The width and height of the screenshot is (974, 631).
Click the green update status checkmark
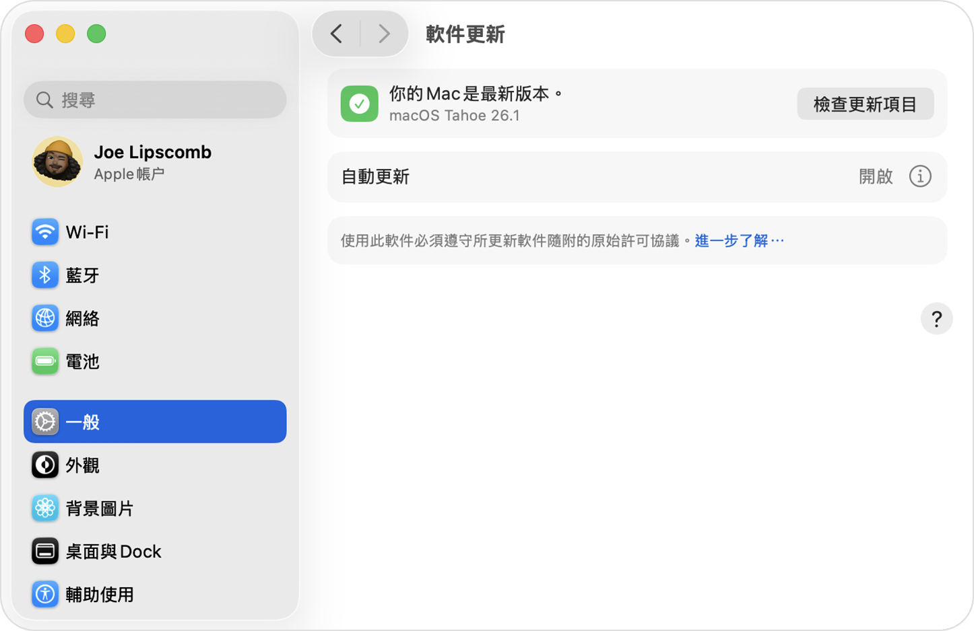click(359, 104)
